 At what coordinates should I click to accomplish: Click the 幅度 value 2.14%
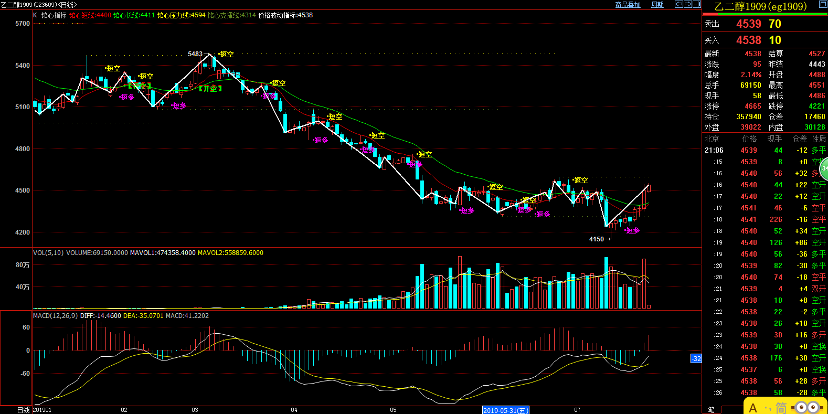coord(751,75)
